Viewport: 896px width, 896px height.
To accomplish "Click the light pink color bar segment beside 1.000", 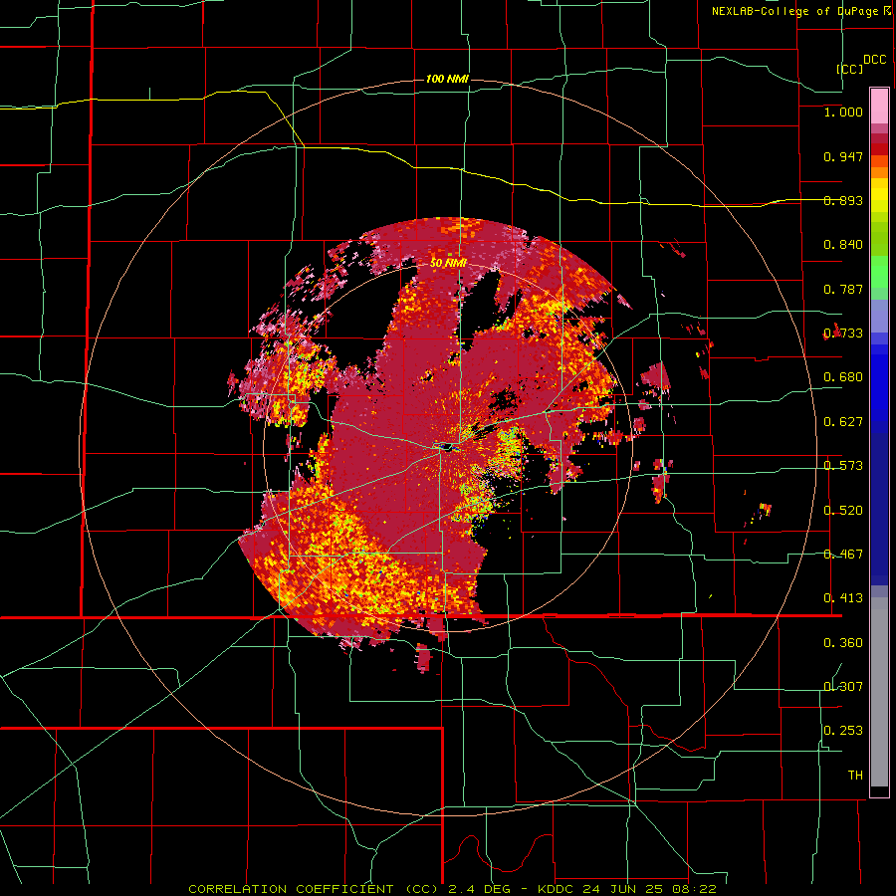I will [879, 106].
